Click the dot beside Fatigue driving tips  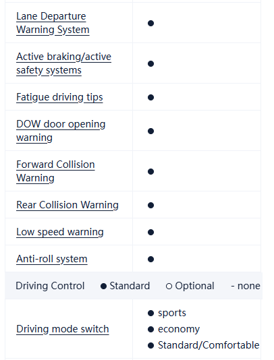150,97
